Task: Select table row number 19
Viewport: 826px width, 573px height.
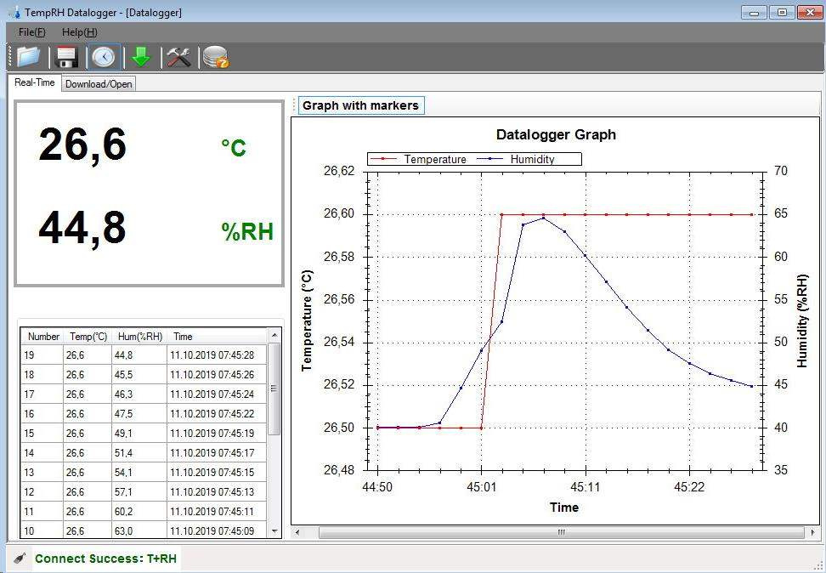Action: tap(144, 355)
